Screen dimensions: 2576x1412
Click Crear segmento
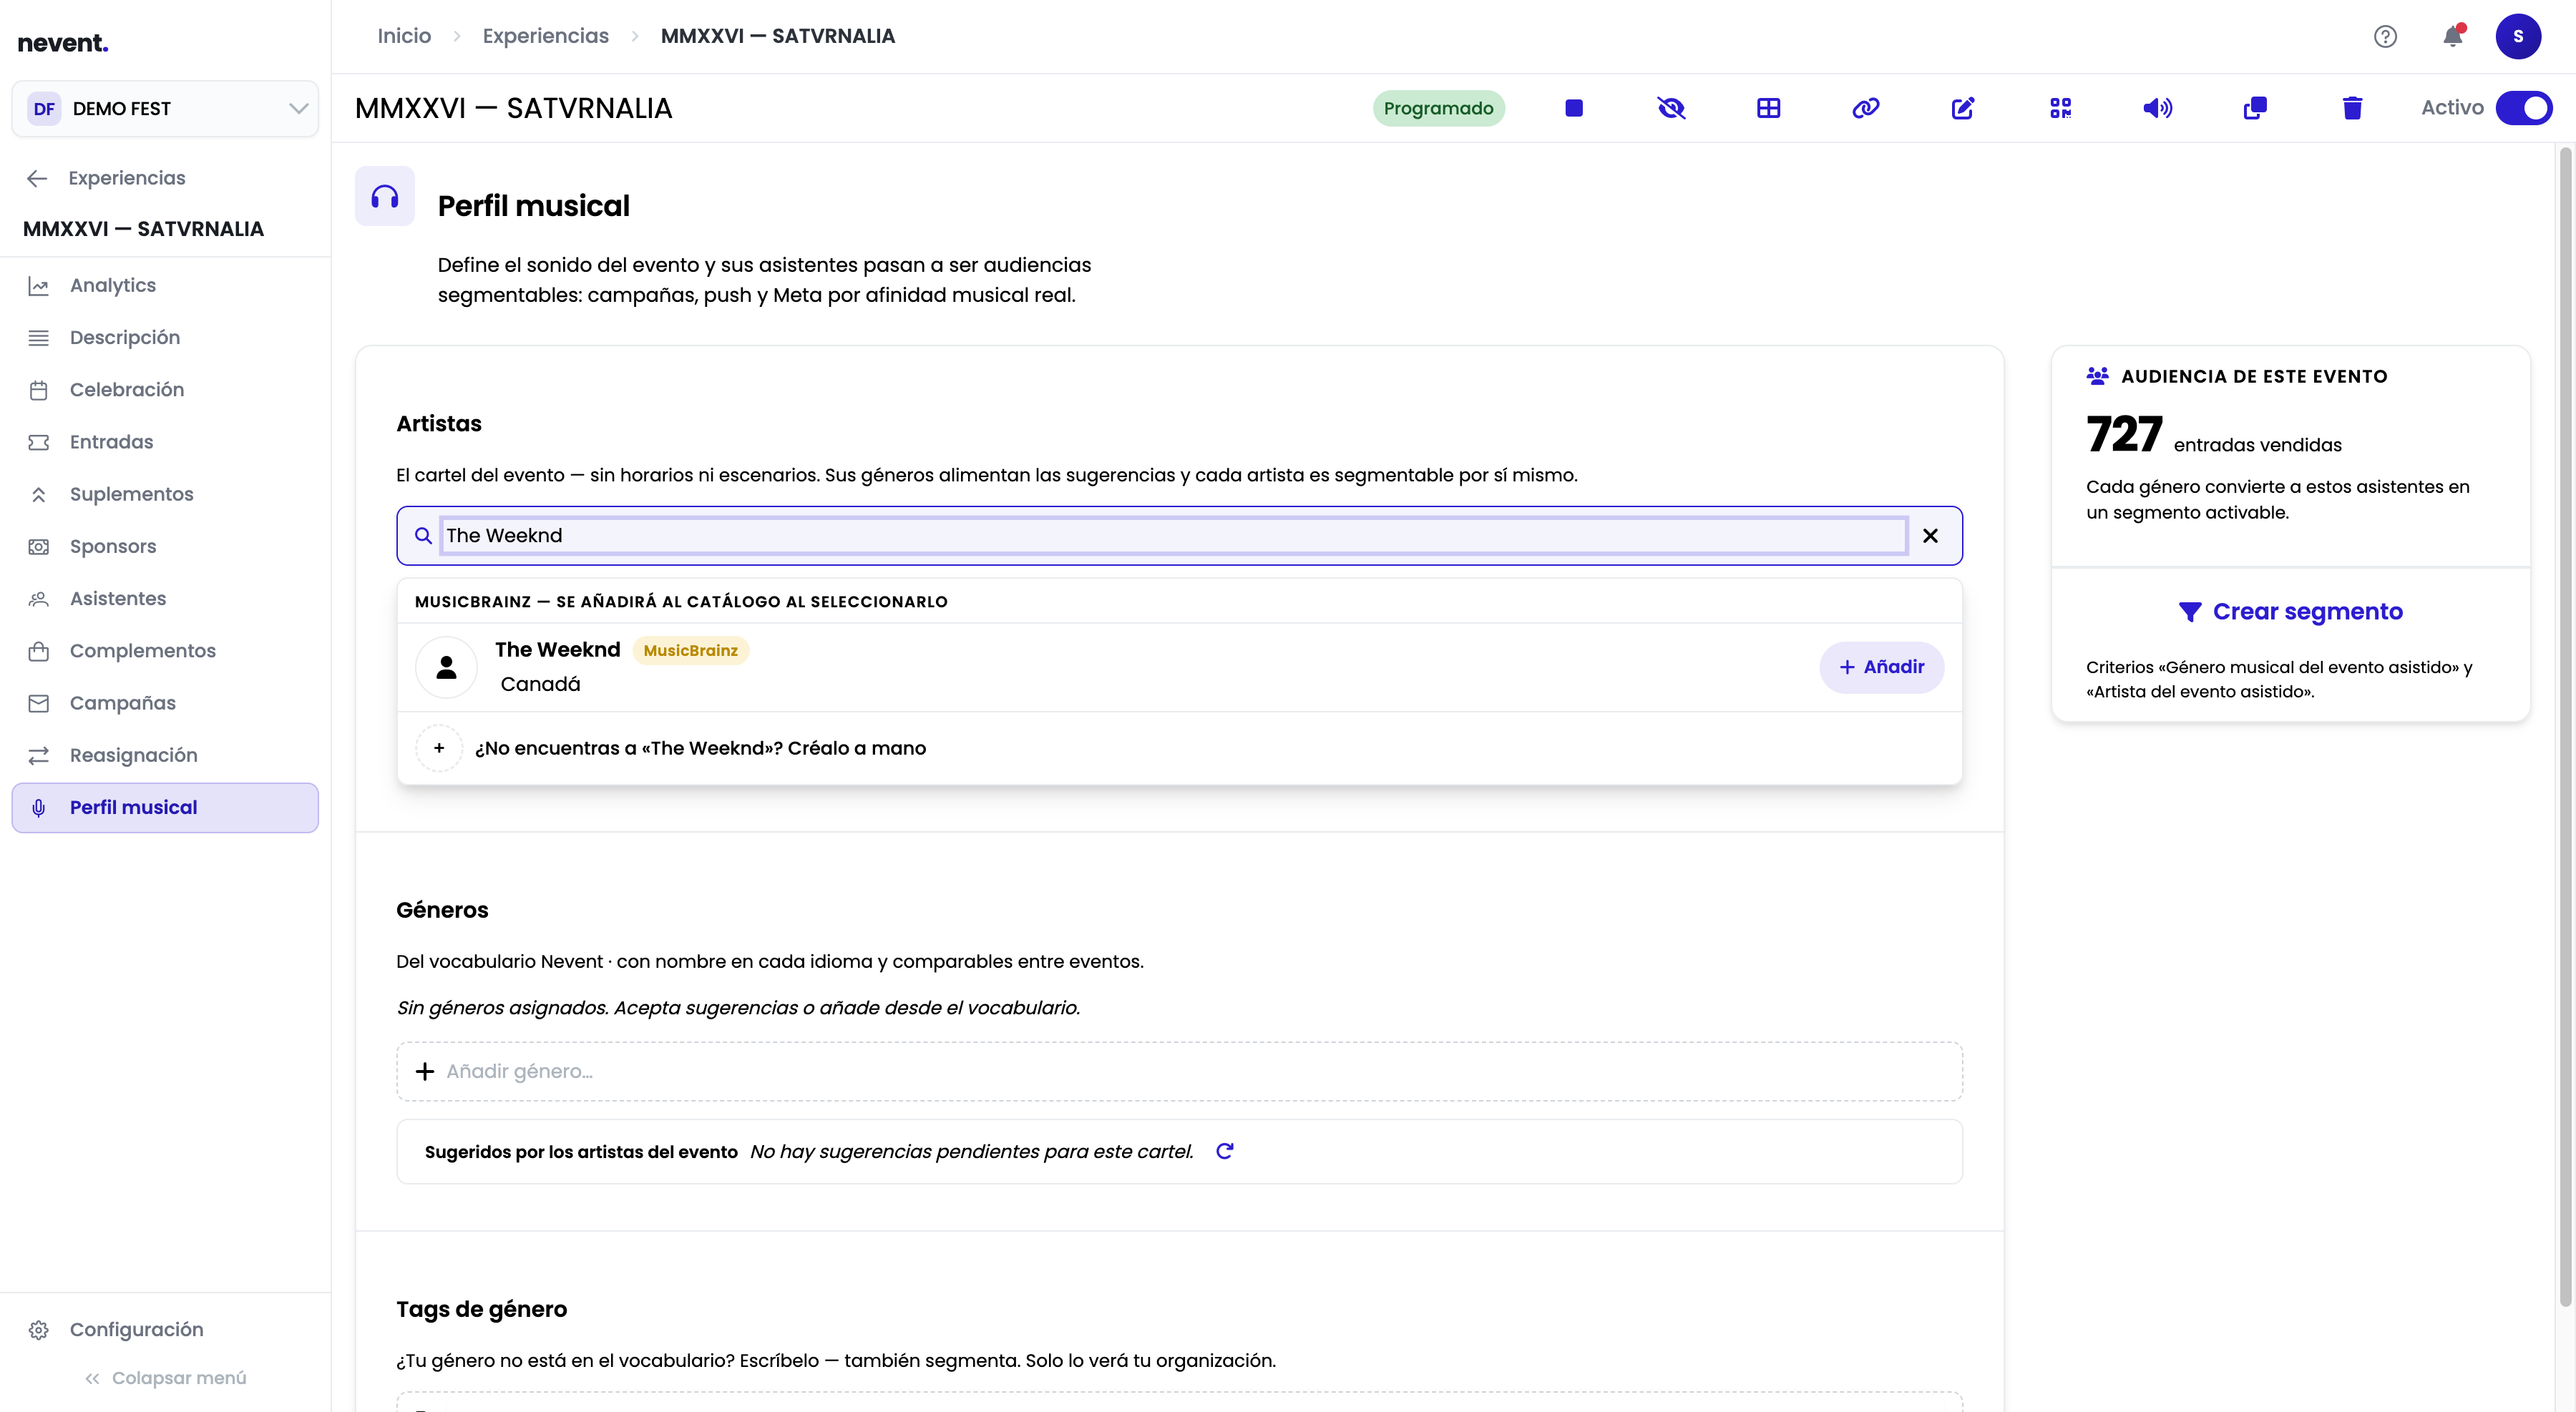[x=2290, y=612]
